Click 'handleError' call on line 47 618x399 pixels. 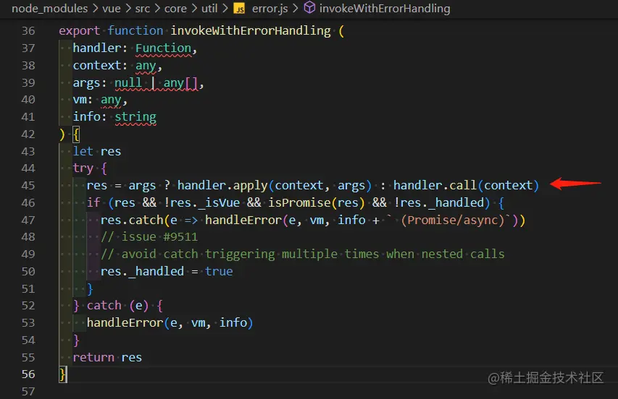(x=243, y=220)
